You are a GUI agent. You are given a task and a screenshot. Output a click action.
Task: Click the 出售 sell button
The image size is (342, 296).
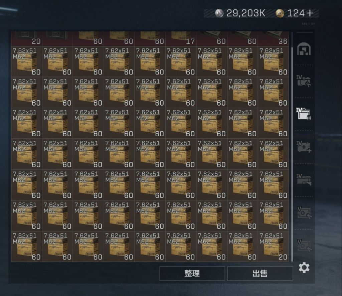pyautogui.click(x=260, y=273)
